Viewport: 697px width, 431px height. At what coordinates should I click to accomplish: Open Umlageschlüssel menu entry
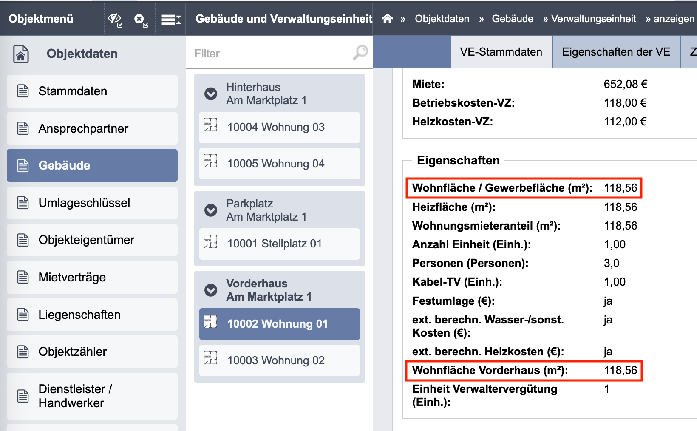click(92, 203)
